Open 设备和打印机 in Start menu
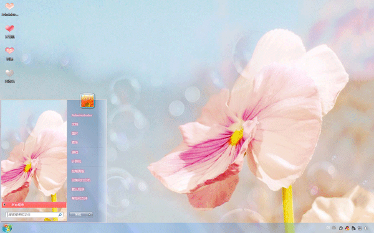 point(81,180)
